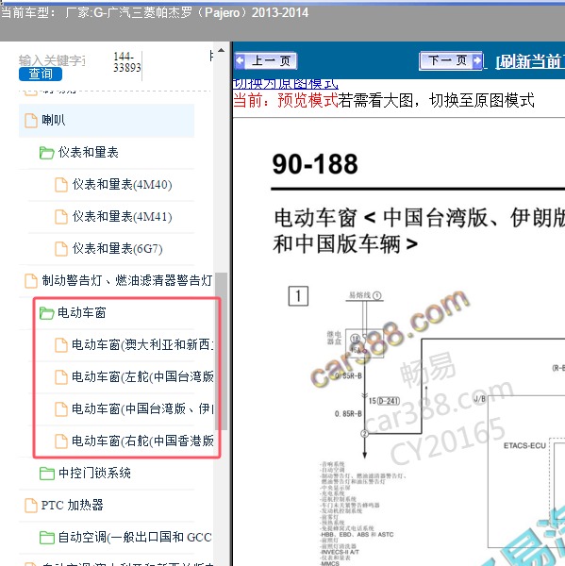The image size is (565, 566).
Task: Focus the keyword search input field
Action: tap(52, 60)
